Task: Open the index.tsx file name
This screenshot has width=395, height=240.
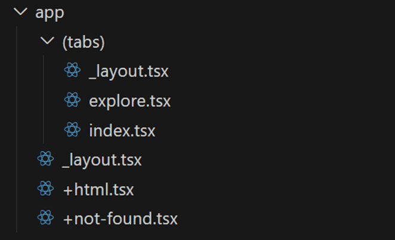Action: [x=122, y=130]
